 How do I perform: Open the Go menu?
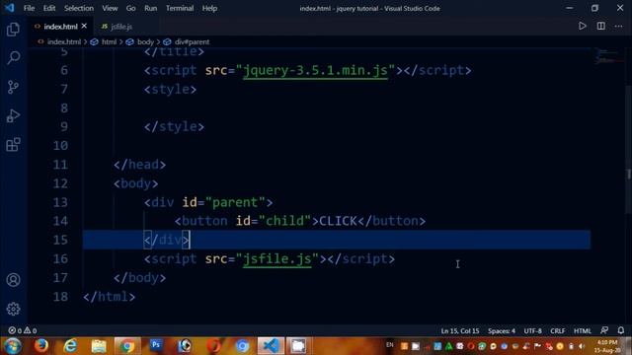pyautogui.click(x=130, y=8)
